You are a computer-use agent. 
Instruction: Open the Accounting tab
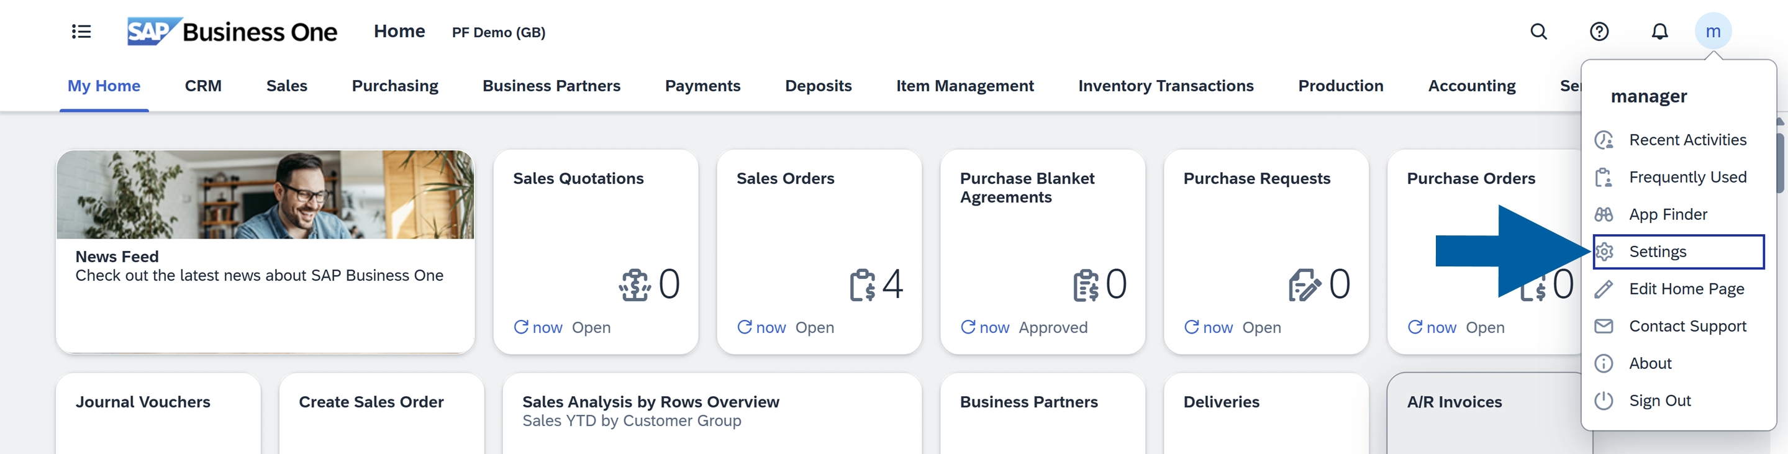[1471, 85]
